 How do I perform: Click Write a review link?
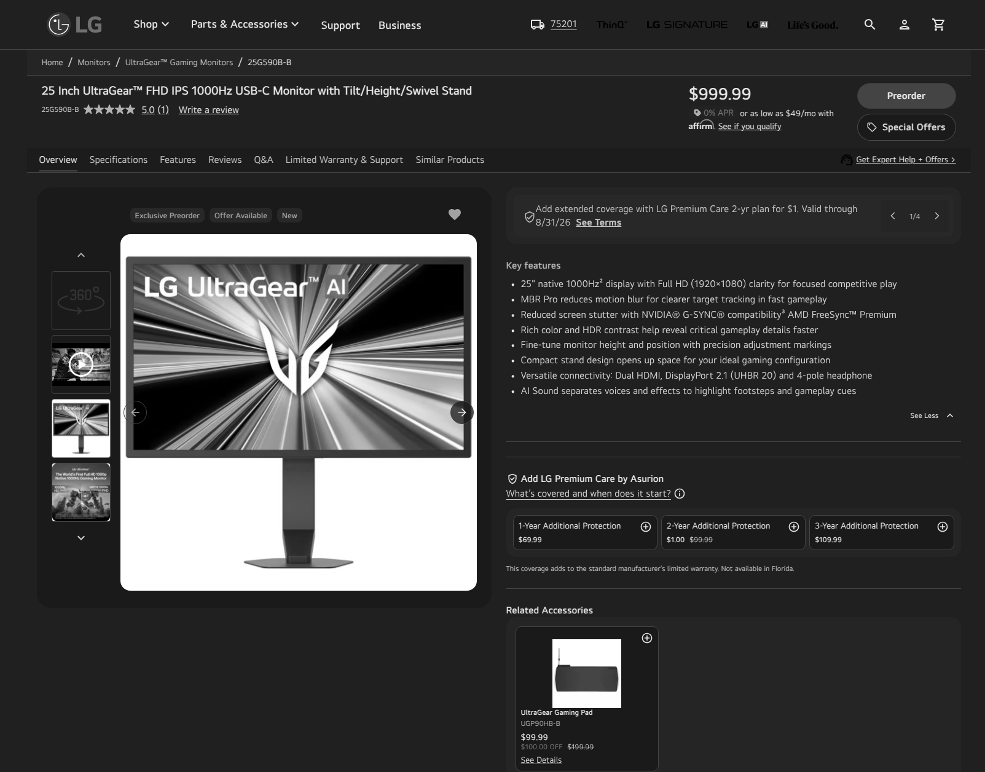(209, 110)
